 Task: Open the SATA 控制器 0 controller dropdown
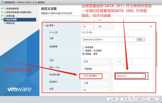click(97, 76)
